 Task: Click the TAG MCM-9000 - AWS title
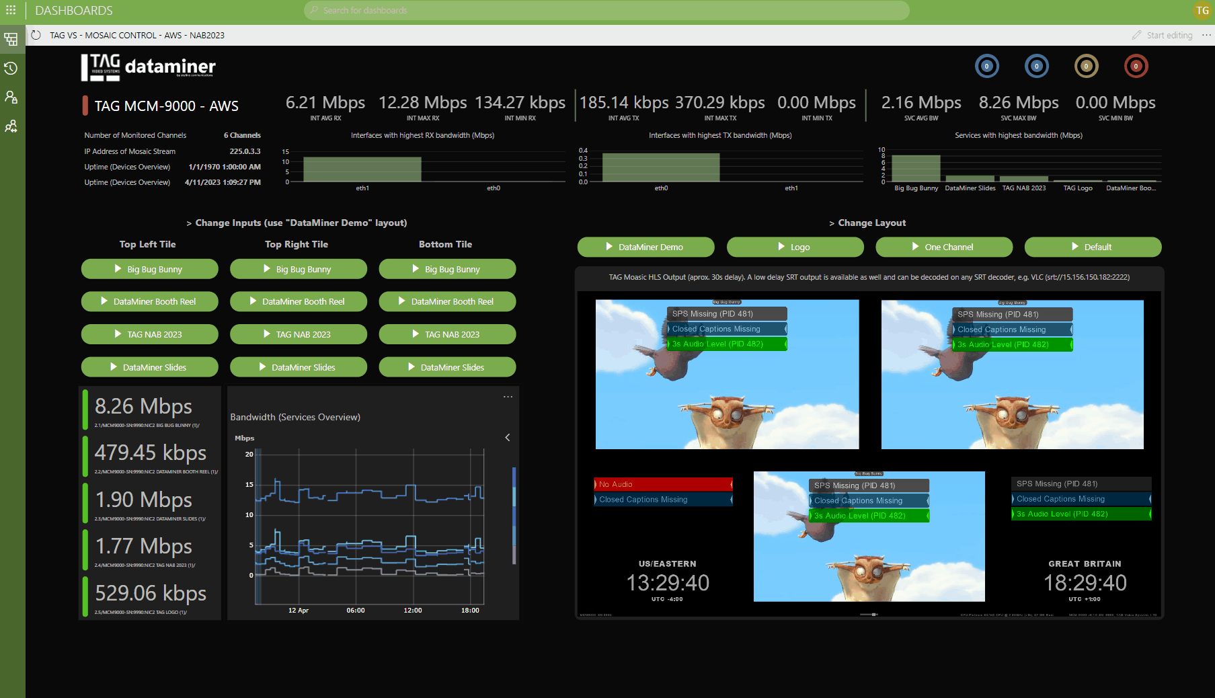(x=166, y=106)
